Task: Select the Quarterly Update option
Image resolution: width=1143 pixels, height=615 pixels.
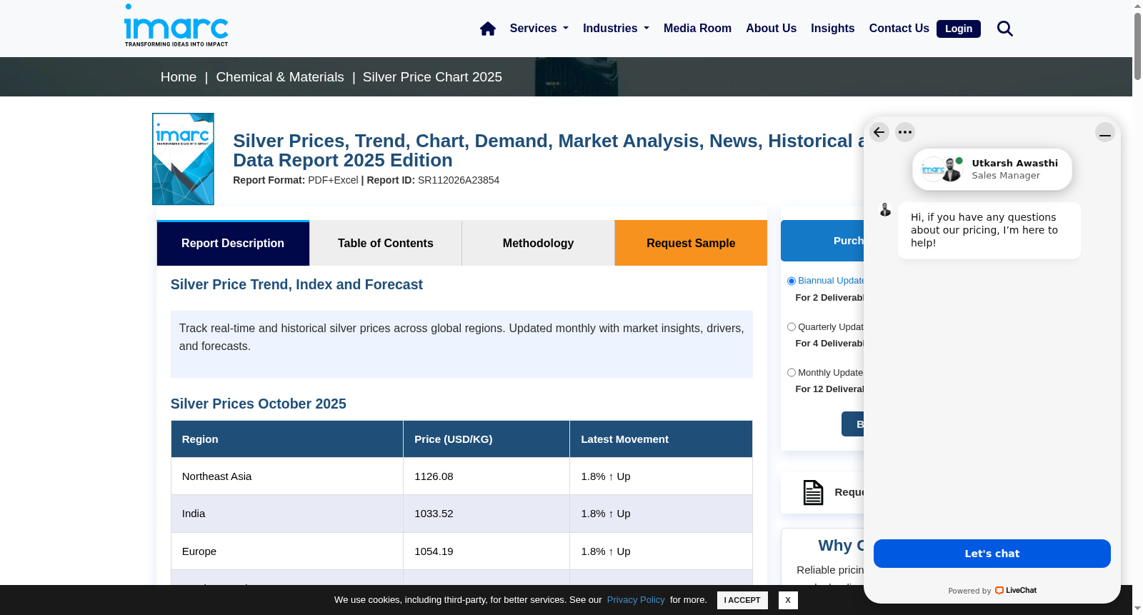Action: pyautogui.click(x=792, y=327)
